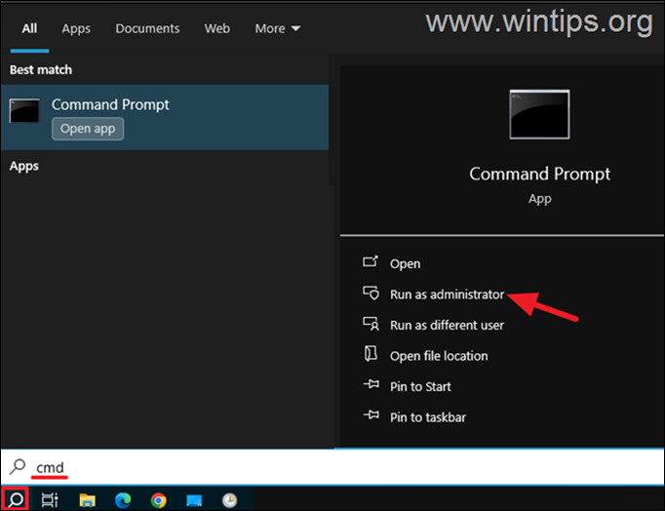Click the pin icon beside Pin to taskbar

[x=372, y=414]
